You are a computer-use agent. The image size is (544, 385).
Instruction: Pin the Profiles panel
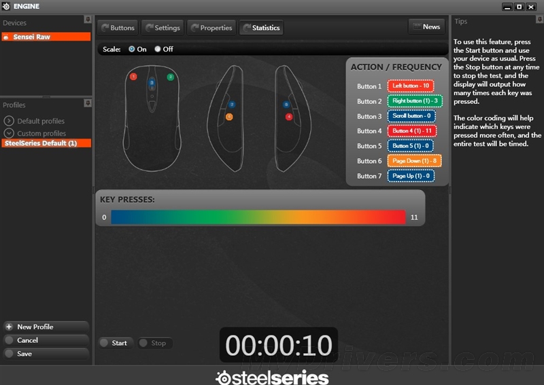click(88, 103)
